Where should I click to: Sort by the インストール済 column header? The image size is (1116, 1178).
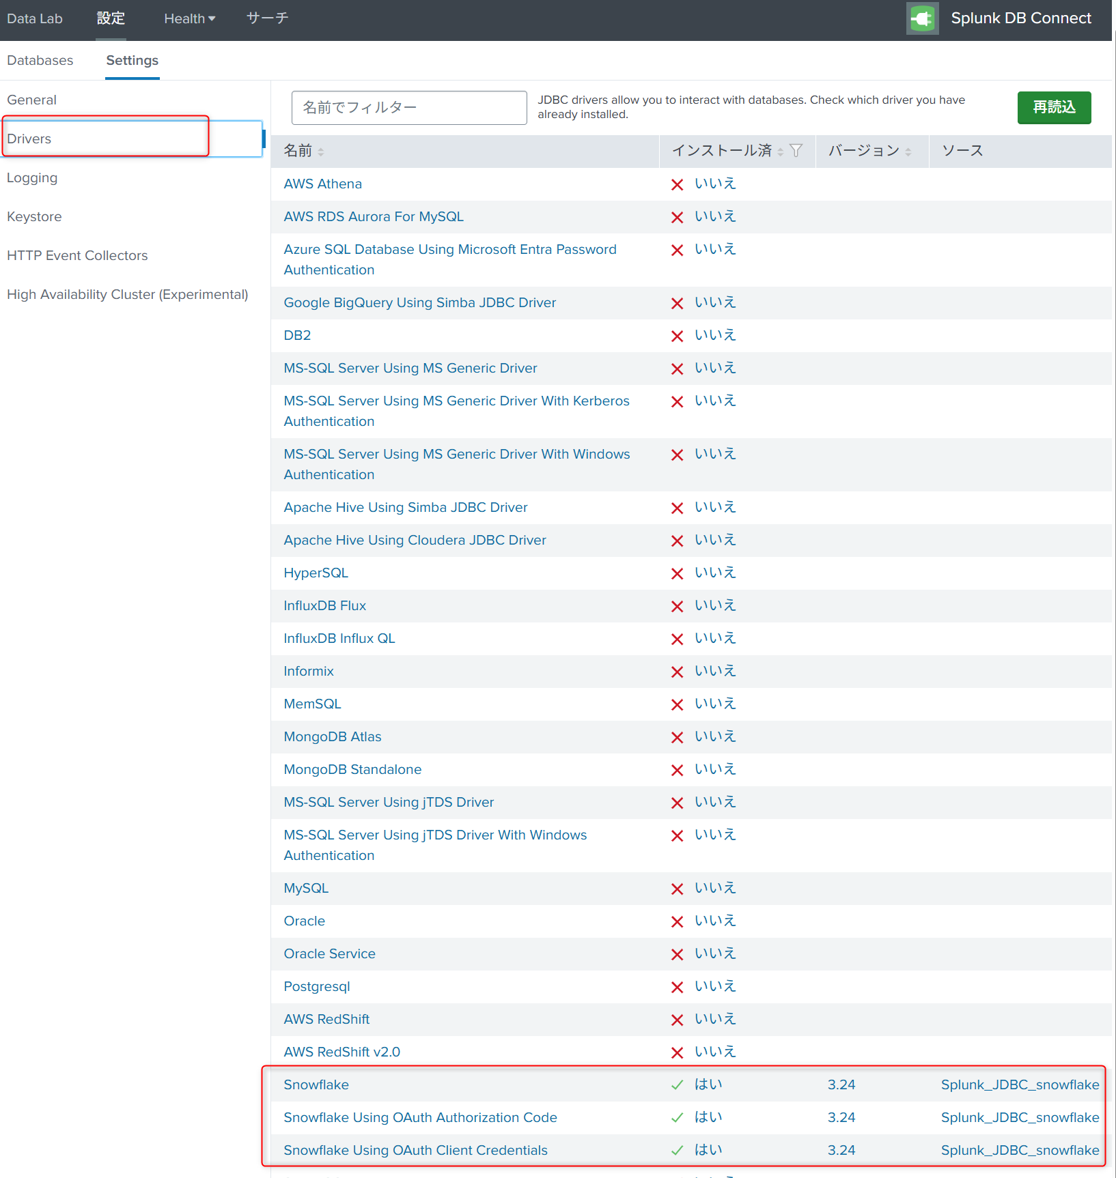(x=722, y=151)
